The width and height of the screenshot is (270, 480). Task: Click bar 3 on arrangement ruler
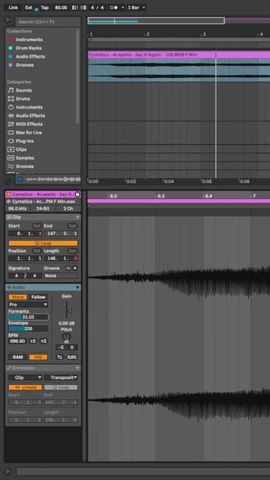(204, 34)
